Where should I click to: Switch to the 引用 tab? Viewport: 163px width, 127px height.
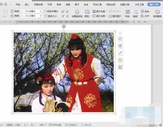click(x=49, y=4)
